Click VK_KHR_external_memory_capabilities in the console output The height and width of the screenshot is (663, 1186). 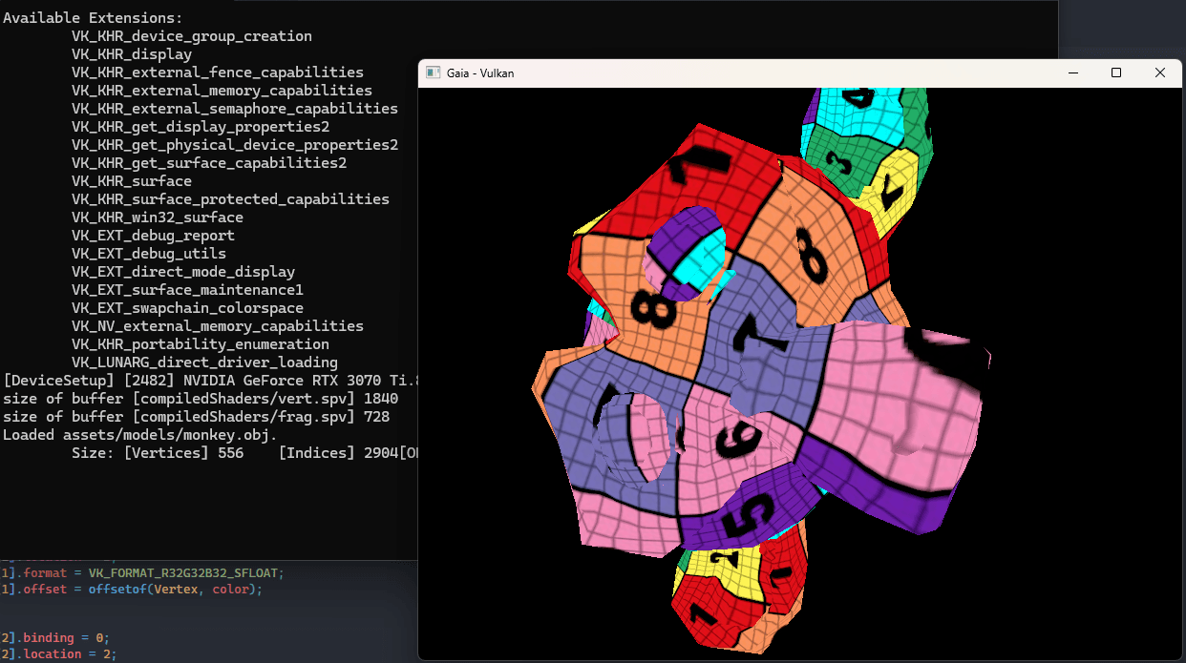click(x=222, y=91)
